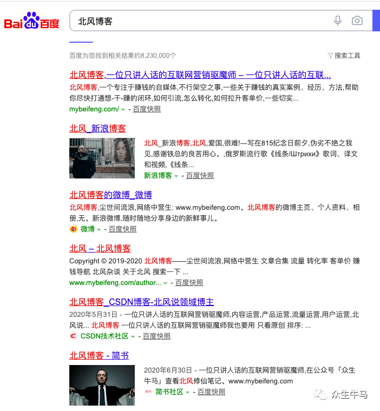This screenshot has width=380, height=411.
Task: Click the CSDN logo icon
Action: coord(74,336)
